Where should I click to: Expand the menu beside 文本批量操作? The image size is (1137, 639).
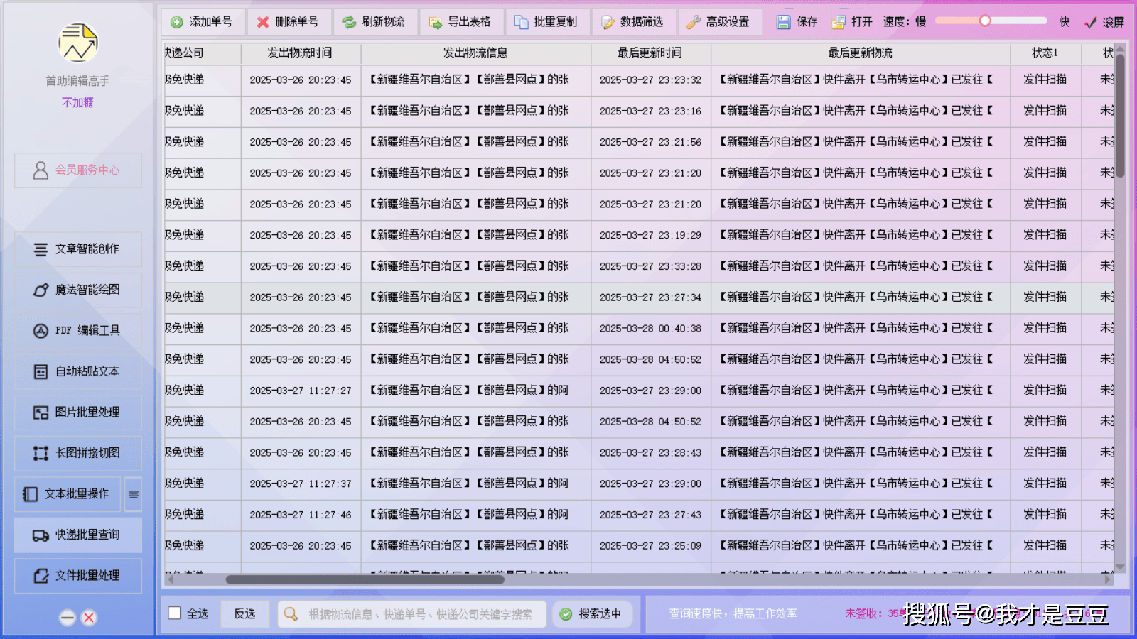click(x=134, y=494)
